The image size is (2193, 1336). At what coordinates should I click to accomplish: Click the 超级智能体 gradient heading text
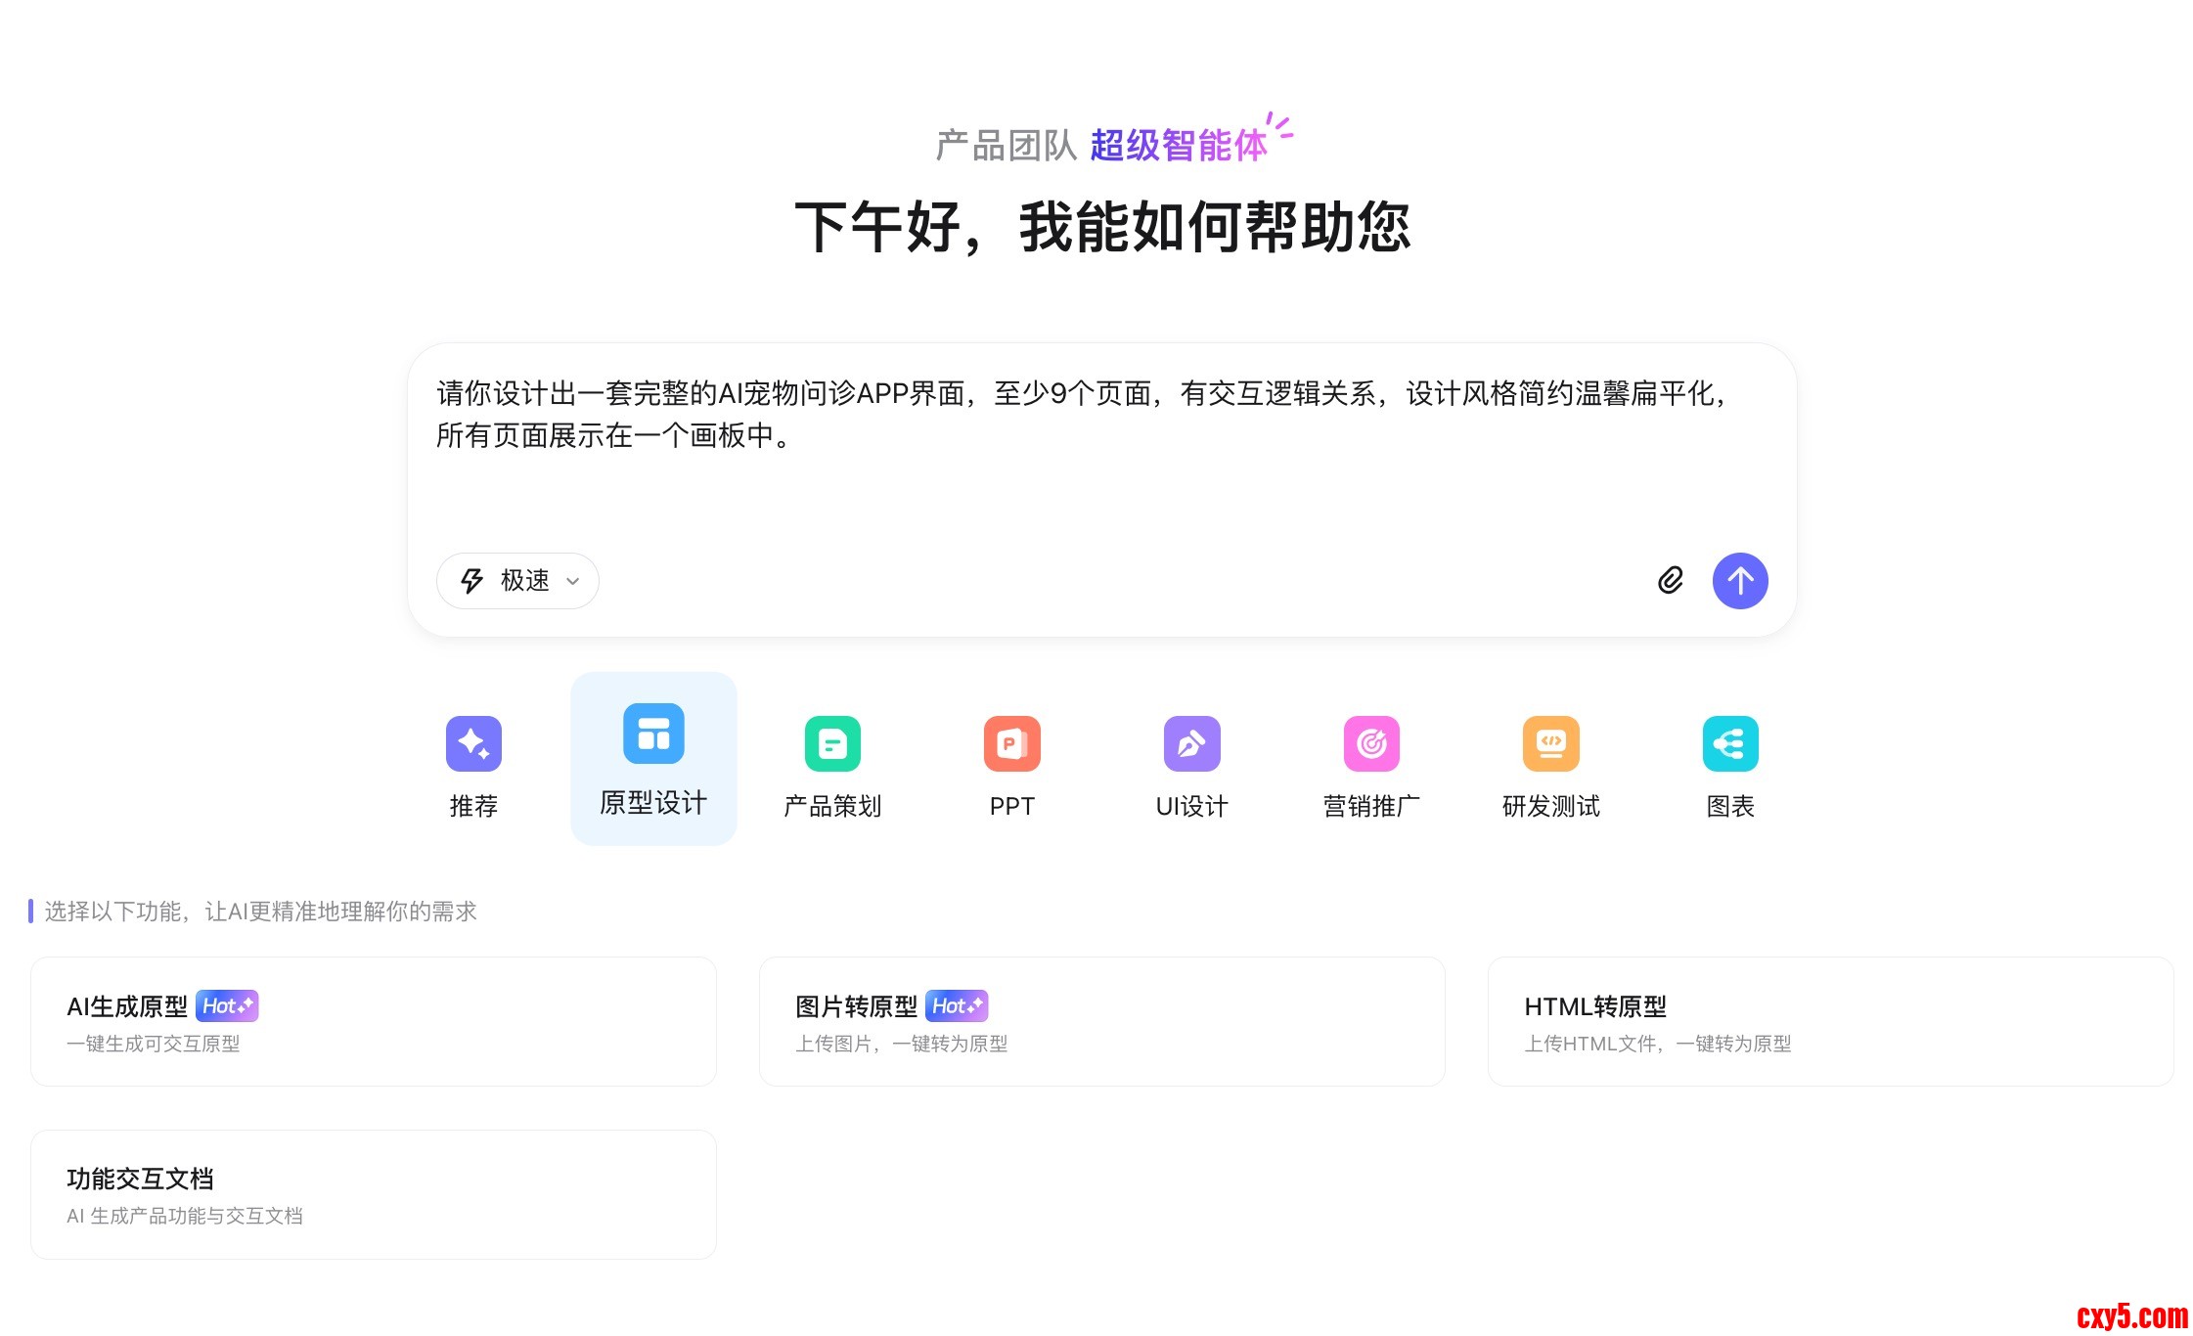pyautogui.click(x=1179, y=146)
